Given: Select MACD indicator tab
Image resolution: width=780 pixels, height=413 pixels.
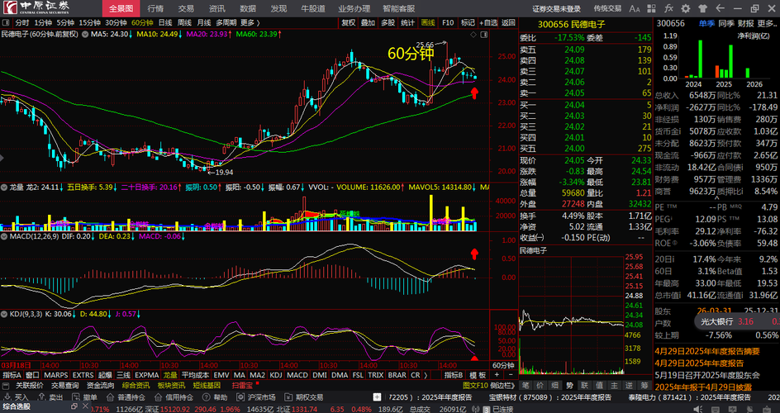Looking at the screenshot, I should (x=297, y=375).
